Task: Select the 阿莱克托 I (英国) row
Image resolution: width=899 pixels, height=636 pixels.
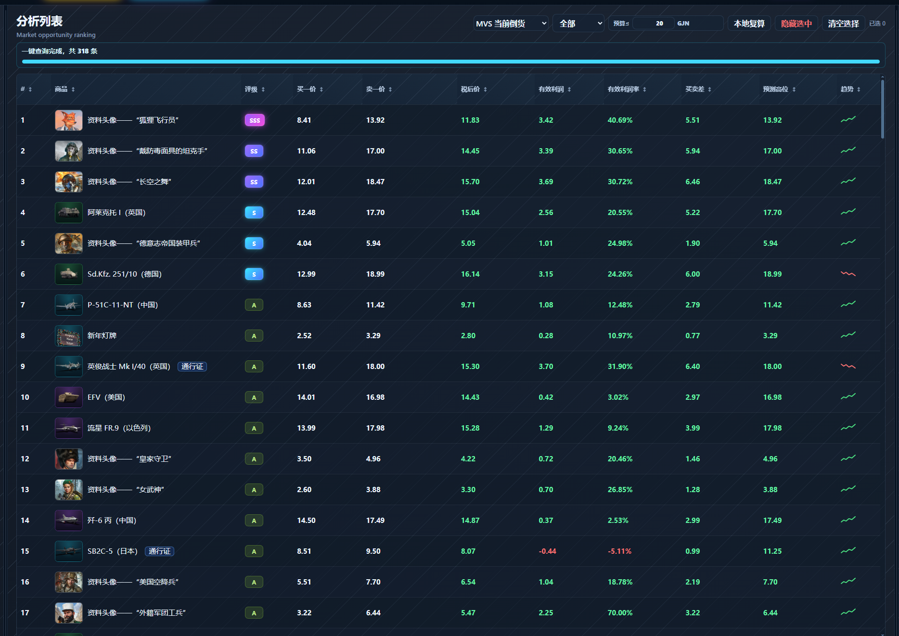Action: click(x=449, y=213)
